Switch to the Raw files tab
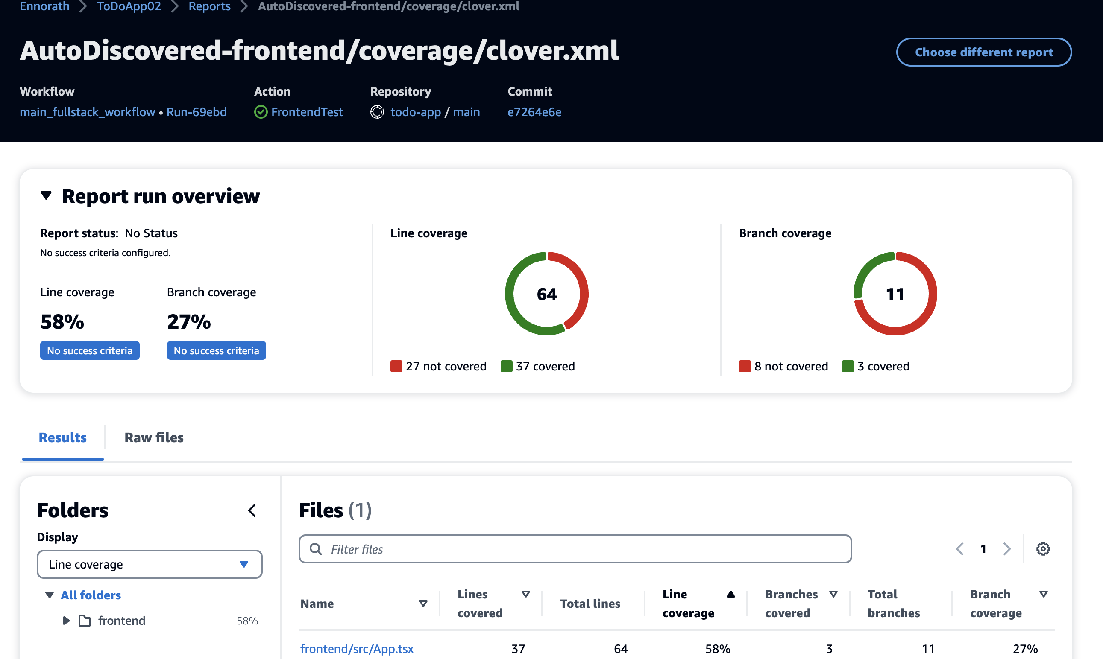This screenshot has height=659, width=1103. coord(154,437)
